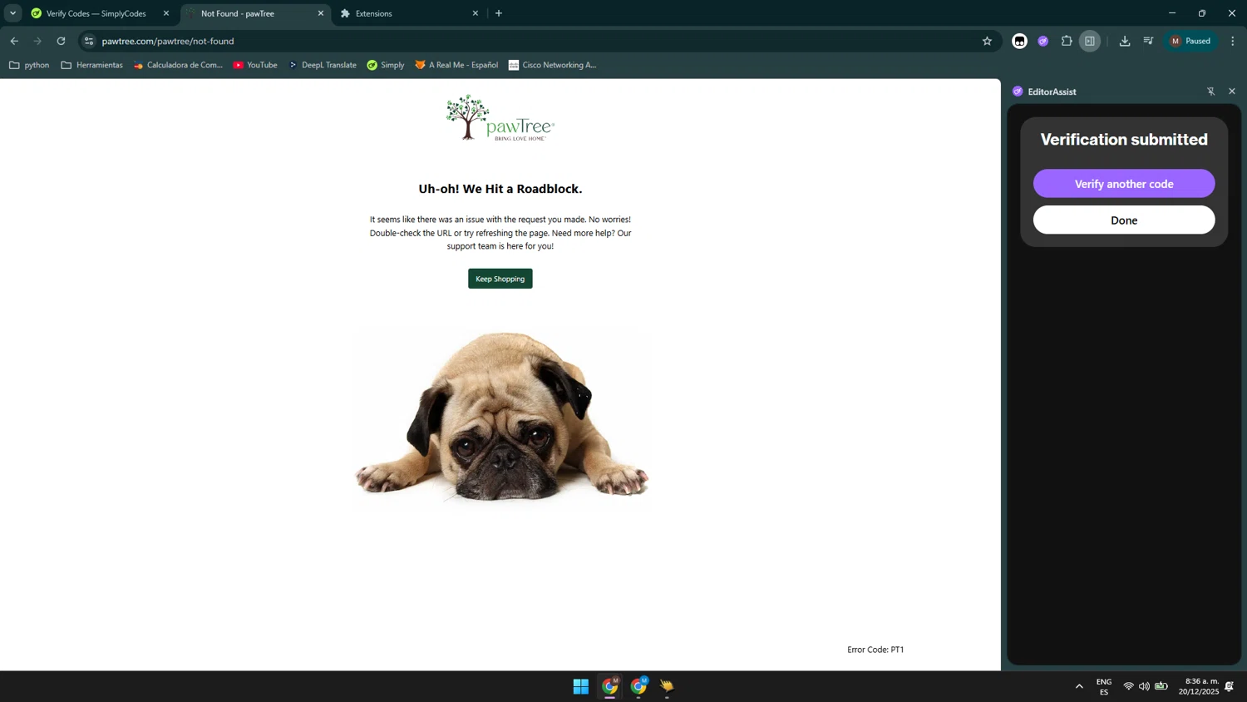The height and width of the screenshot is (702, 1247).
Task: Open the first Chrome taskbar icon
Action: 610,686
